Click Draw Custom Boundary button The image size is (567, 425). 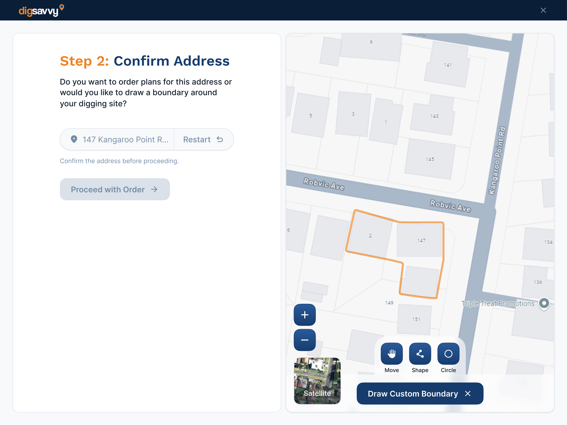pyautogui.click(x=413, y=393)
